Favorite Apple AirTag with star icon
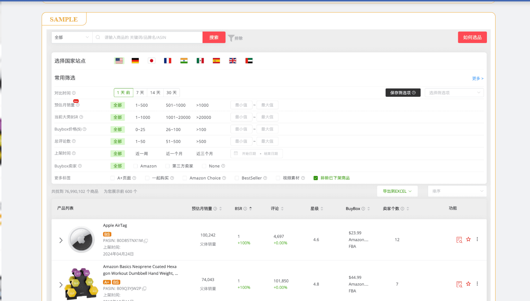 [468, 239]
